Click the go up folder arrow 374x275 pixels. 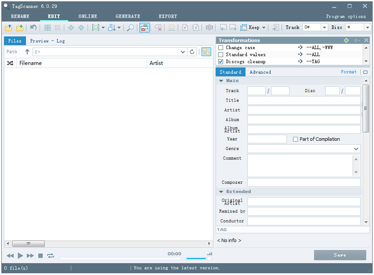(x=27, y=52)
